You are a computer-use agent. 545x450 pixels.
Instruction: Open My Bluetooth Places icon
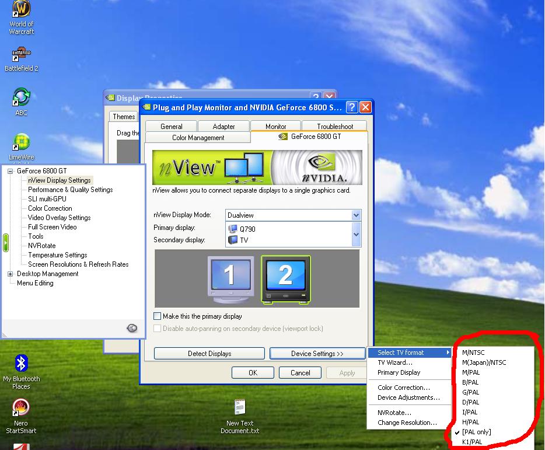[x=22, y=371]
